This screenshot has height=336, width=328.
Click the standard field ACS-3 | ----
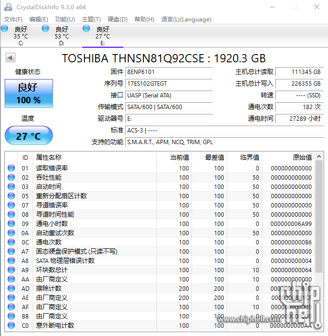coord(224,131)
